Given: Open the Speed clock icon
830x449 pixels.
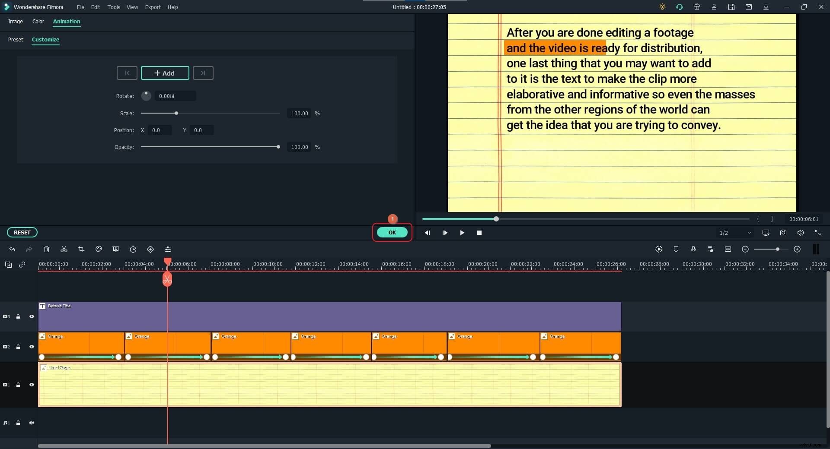Looking at the screenshot, I should point(133,249).
